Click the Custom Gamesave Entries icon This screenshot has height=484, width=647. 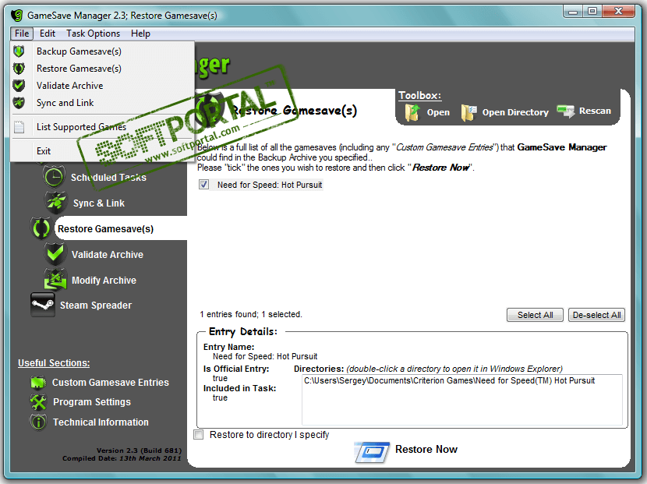pyautogui.click(x=38, y=383)
